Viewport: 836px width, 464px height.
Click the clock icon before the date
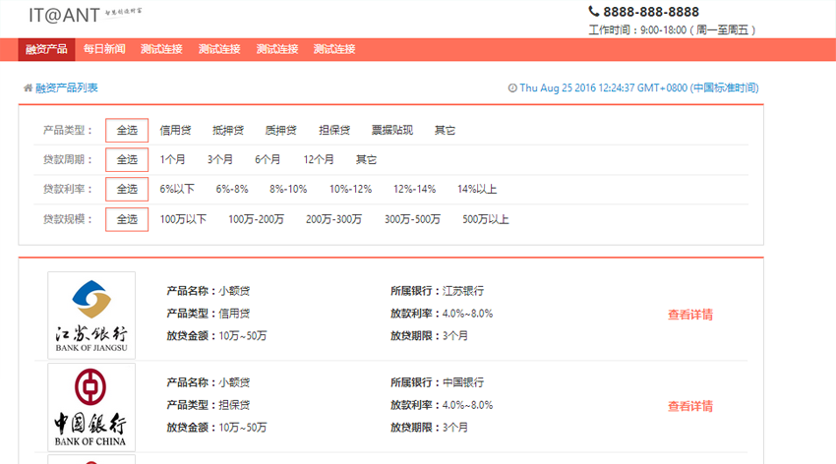(x=512, y=87)
